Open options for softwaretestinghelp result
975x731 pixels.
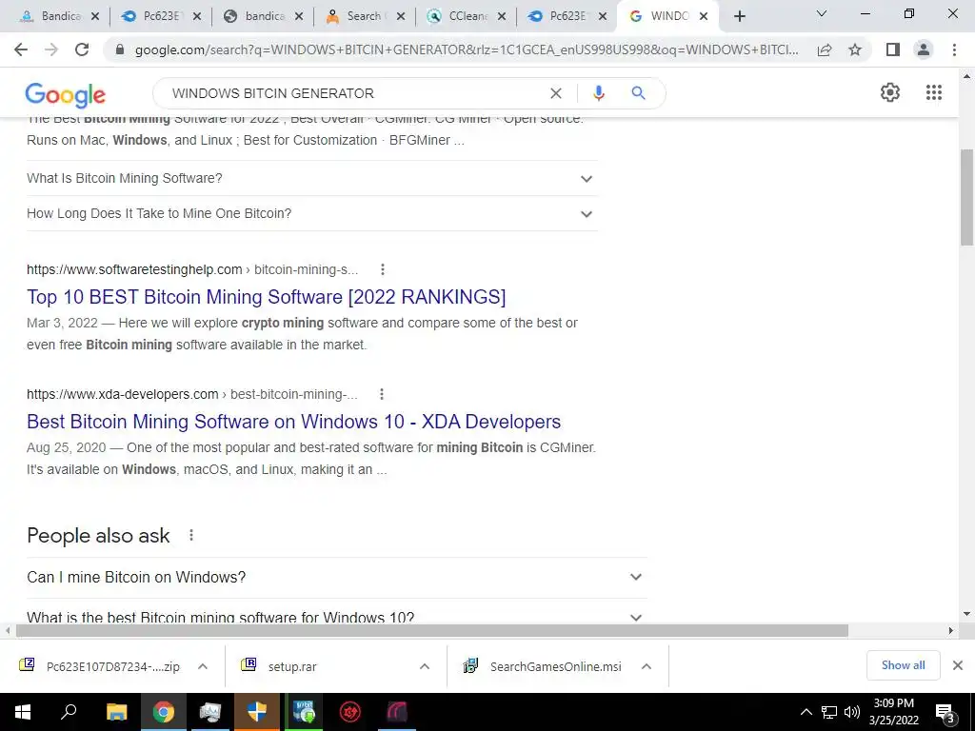pos(383,269)
